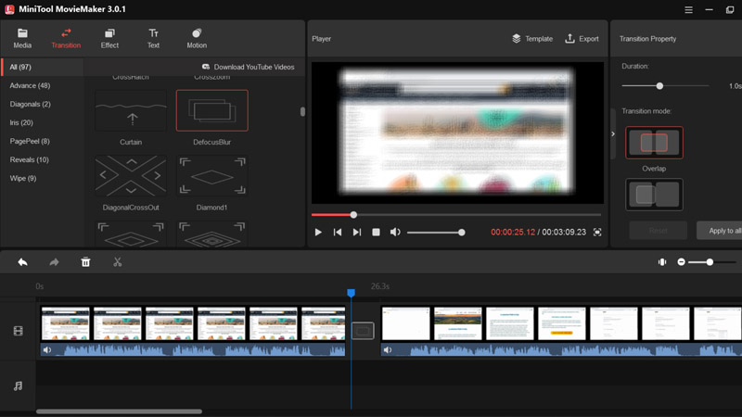The image size is (742, 417).
Task: Select the DefocusBlur transition thumbnail
Action: 212,111
